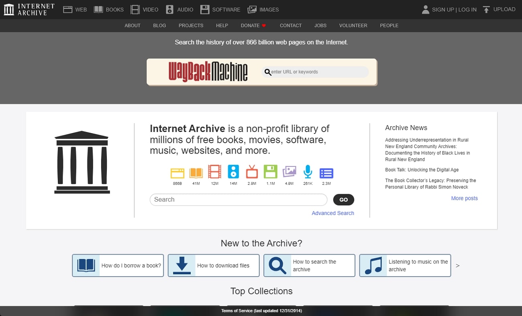Viewport: 522px width, 316px height.
Task: Click the Wayback search magnifier icon
Action: (267, 72)
